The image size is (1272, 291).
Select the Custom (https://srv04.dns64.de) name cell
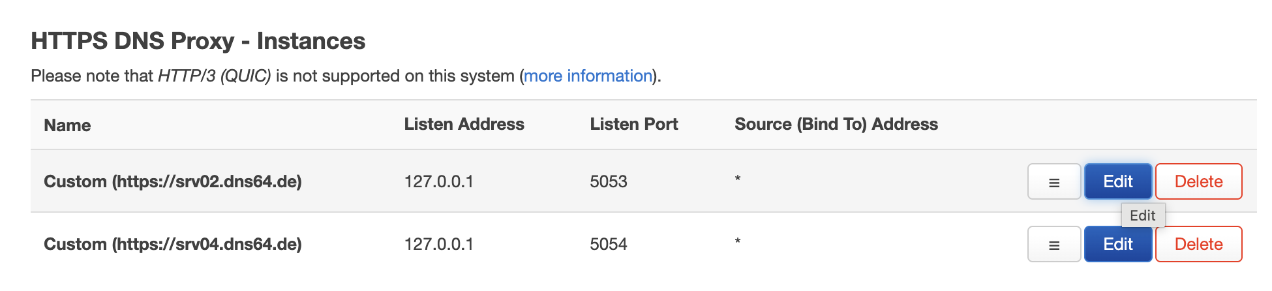(x=172, y=244)
